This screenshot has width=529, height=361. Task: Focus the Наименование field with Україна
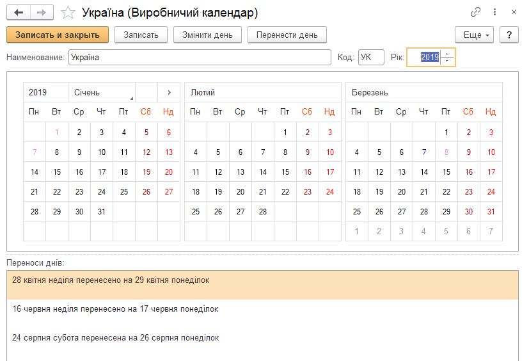coord(200,57)
